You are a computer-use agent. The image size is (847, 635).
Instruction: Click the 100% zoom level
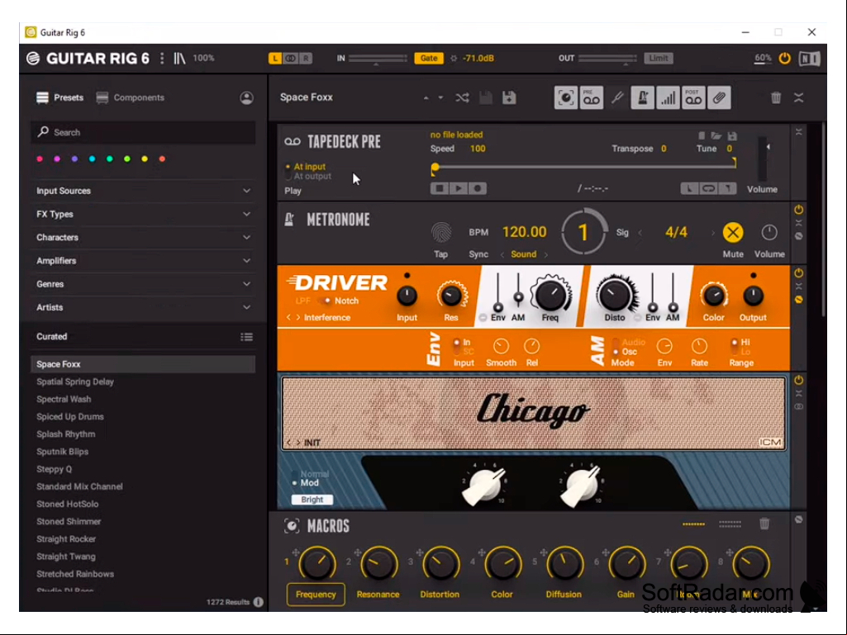coord(203,58)
